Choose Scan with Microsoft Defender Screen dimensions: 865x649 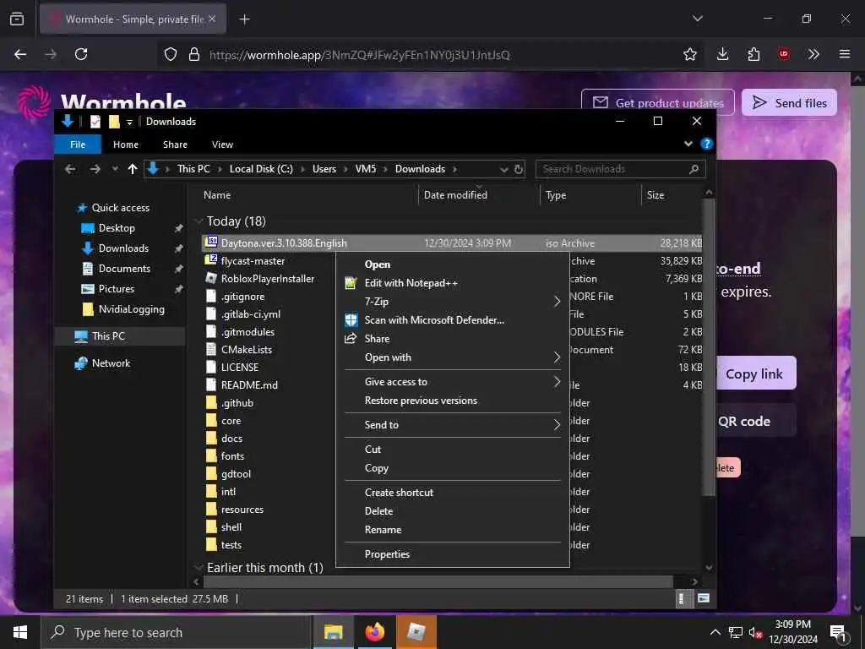pyautogui.click(x=453, y=320)
